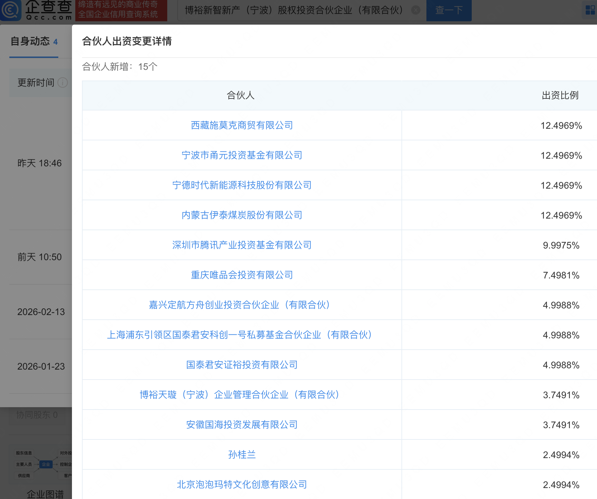Select the 昨天 18:46 timeline entry
597x499 pixels.
tap(40, 163)
